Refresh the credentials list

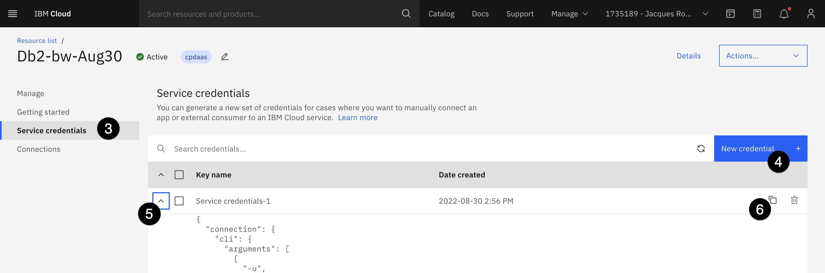(x=701, y=149)
